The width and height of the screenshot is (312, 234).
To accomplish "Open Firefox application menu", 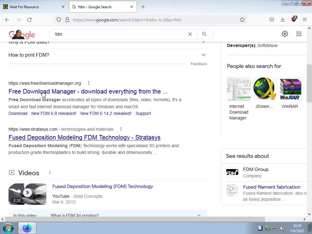I will pos(304,19).
